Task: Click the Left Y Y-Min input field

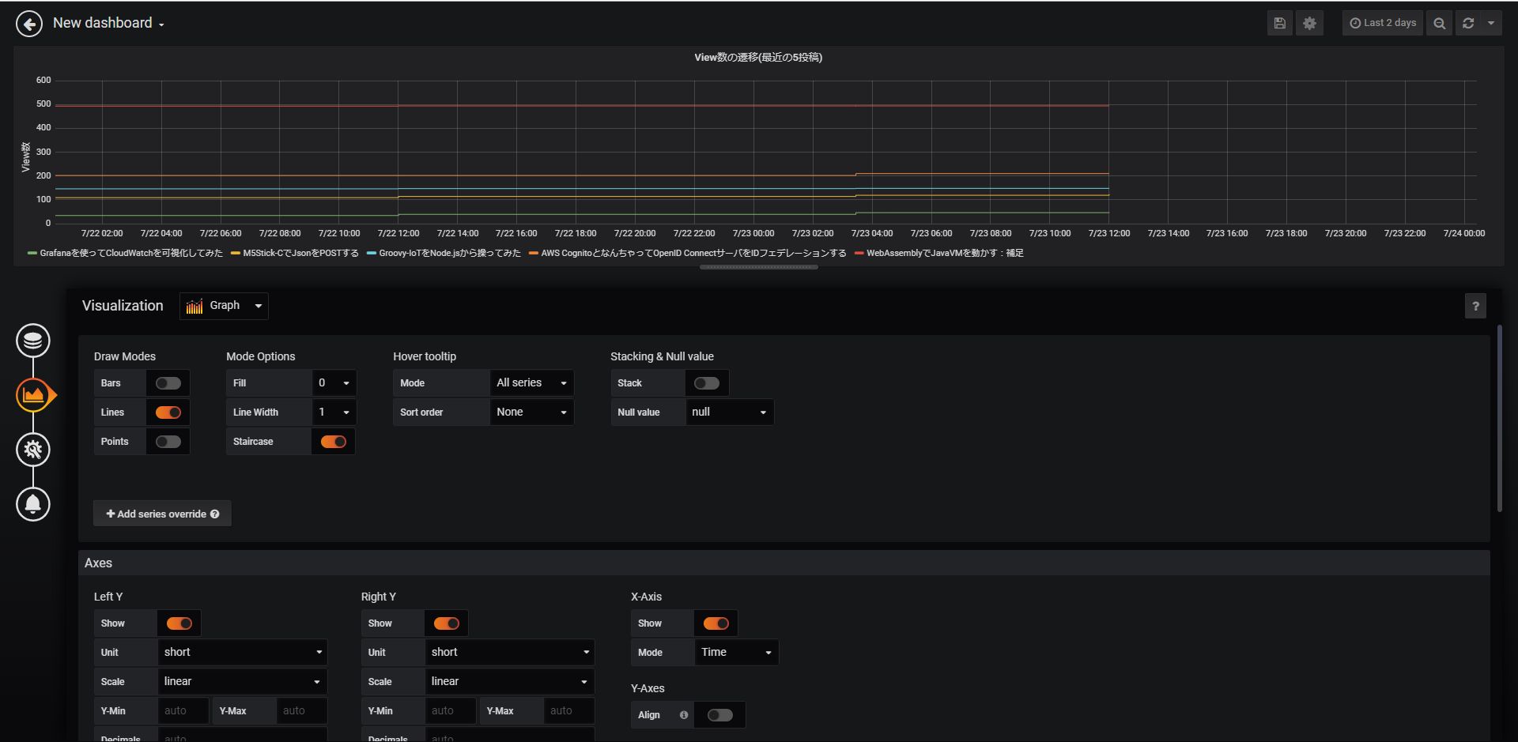Action: pos(183,711)
